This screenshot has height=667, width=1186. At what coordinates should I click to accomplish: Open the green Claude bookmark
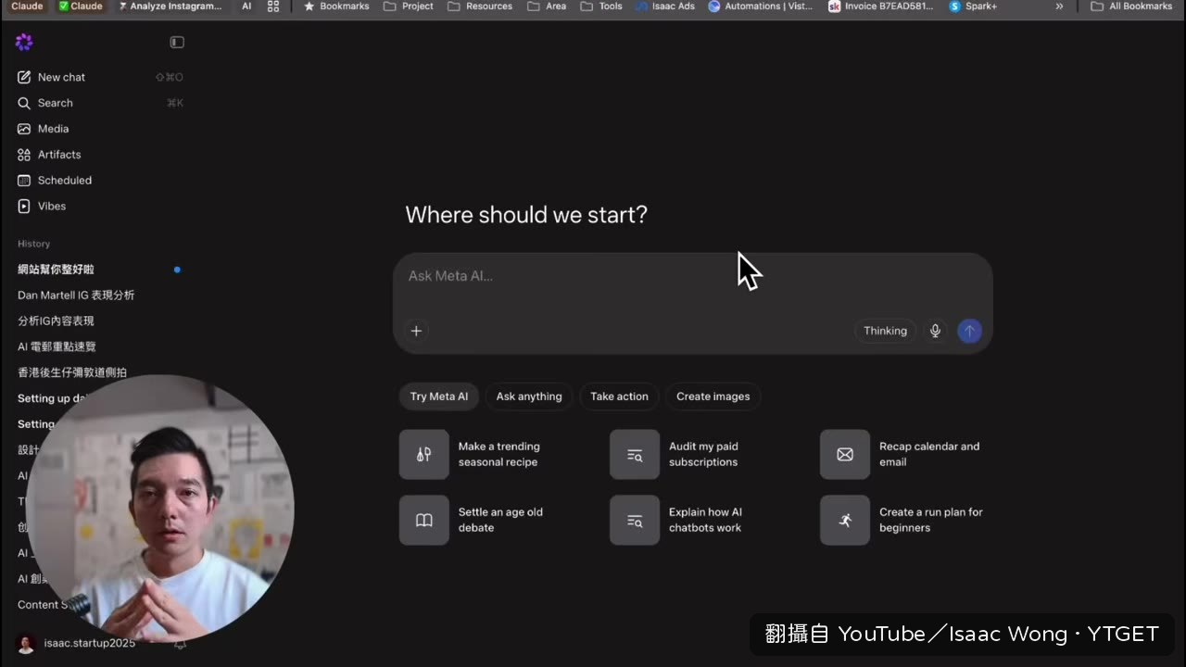pyautogui.click(x=80, y=6)
